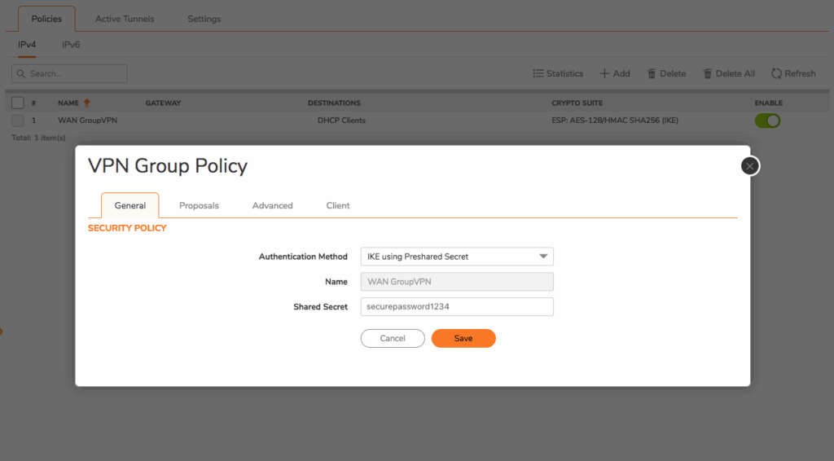Check the select-all header checkbox
Screen dimensions: 834x461
click(x=18, y=103)
